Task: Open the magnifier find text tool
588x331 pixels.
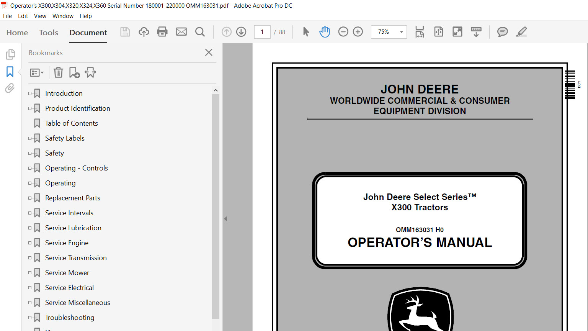Action: 200,32
